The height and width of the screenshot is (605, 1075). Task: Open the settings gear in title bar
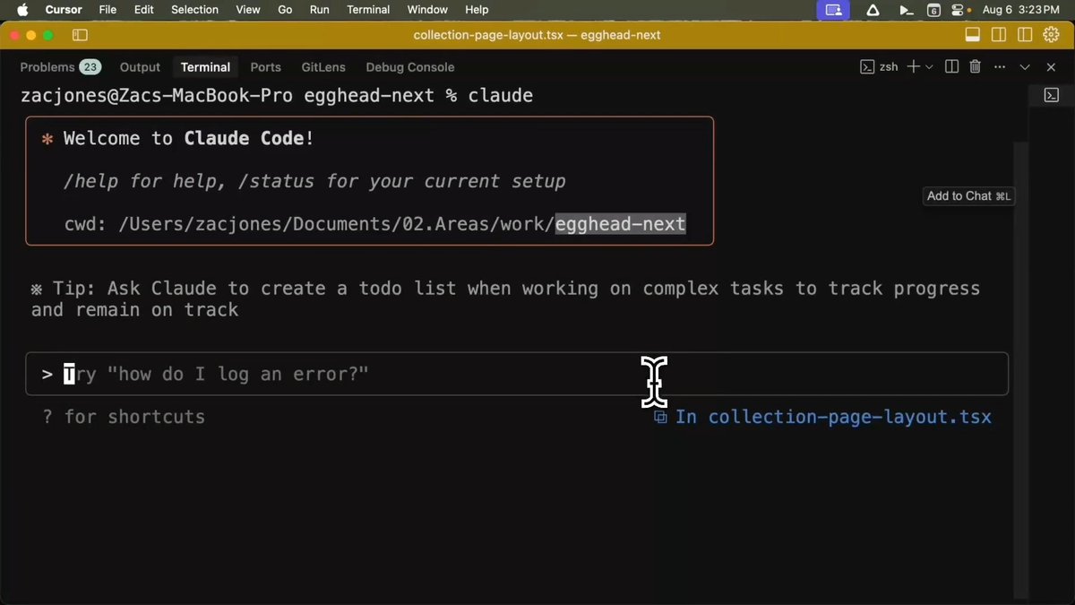point(1051,35)
